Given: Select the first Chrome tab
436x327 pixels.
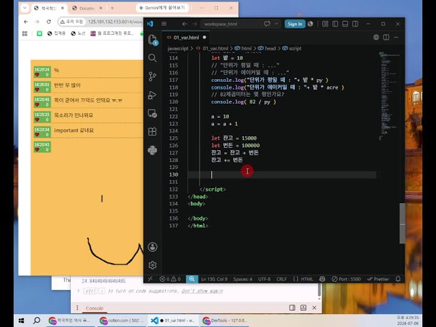Looking at the screenshot, I should [48, 8].
